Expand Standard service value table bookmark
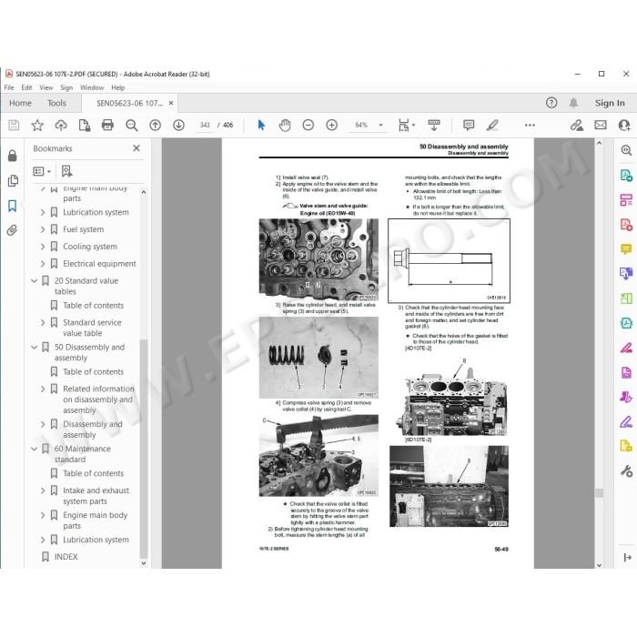The height and width of the screenshot is (637, 637). coord(43,322)
